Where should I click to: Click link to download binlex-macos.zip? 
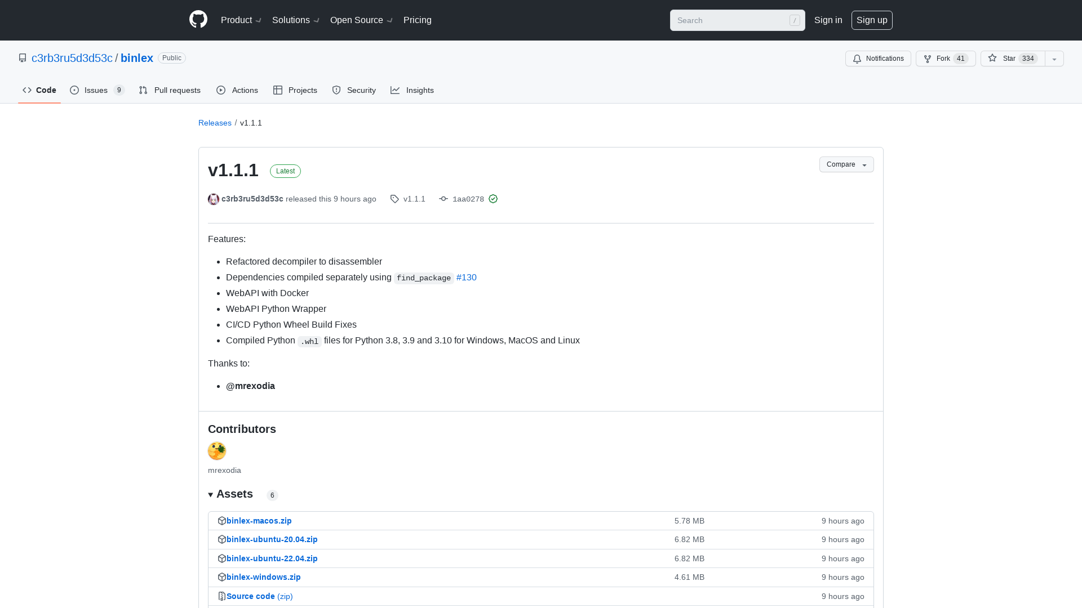(x=259, y=520)
